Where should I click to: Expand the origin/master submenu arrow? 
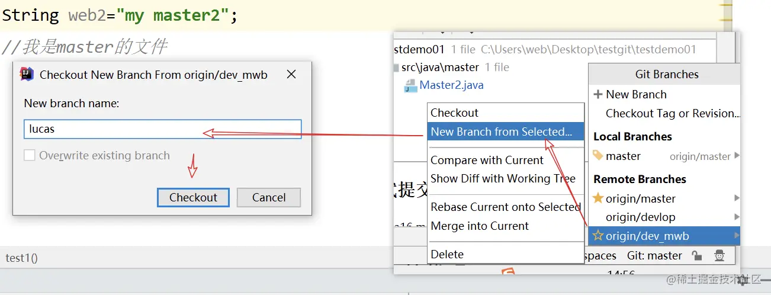point(737,198)
